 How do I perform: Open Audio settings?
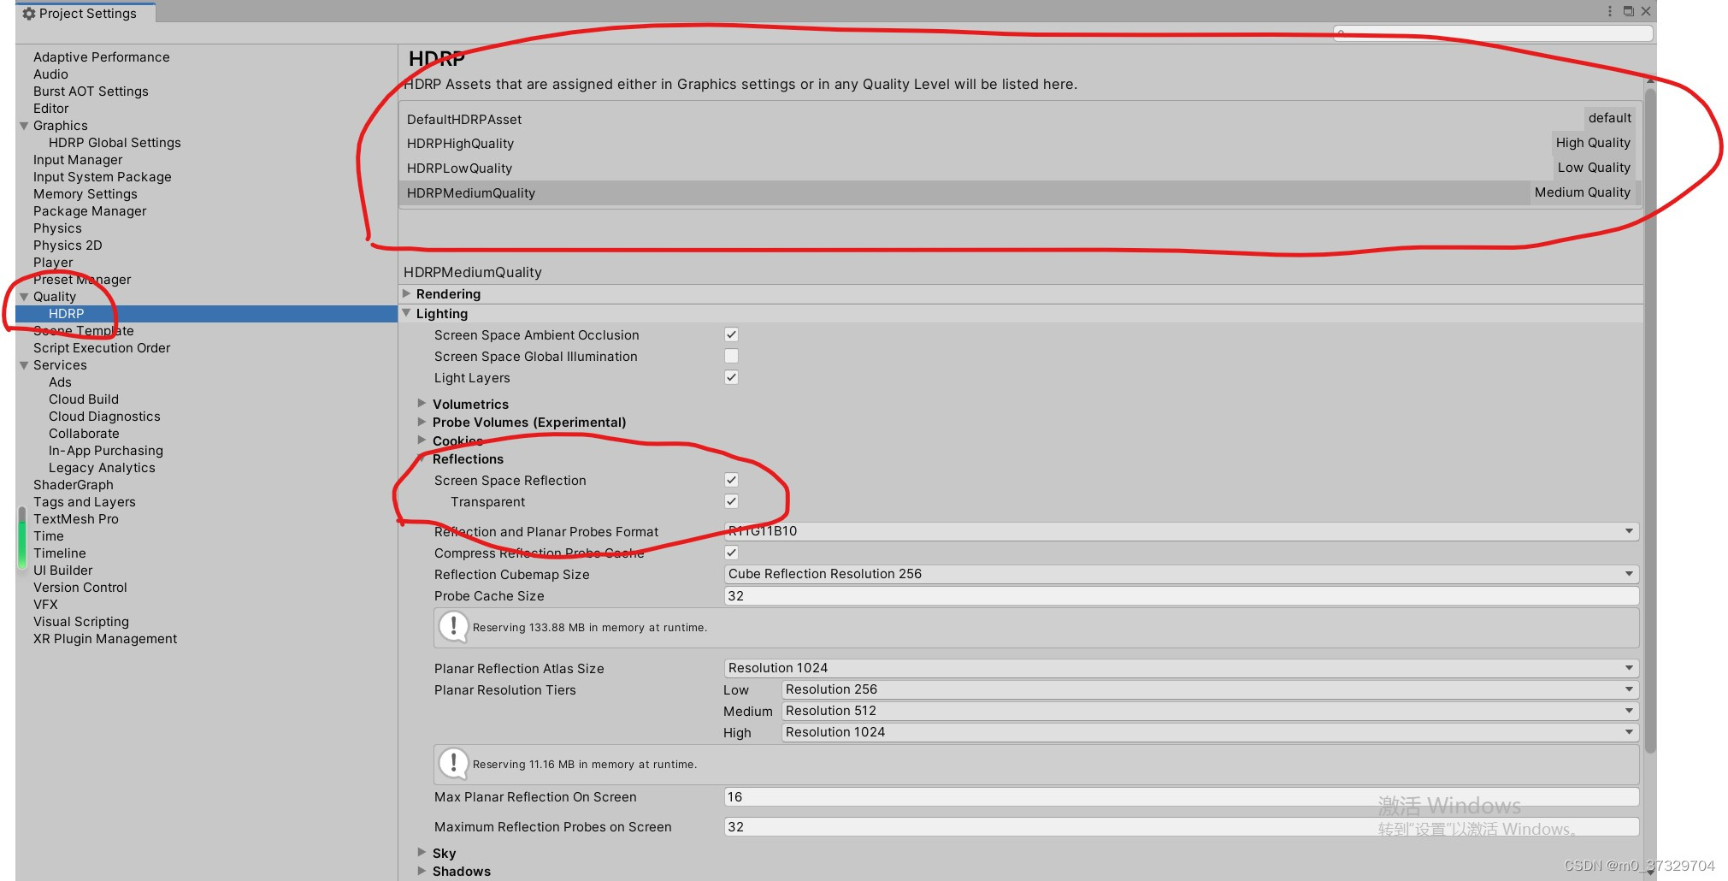(x=50, y=74)
